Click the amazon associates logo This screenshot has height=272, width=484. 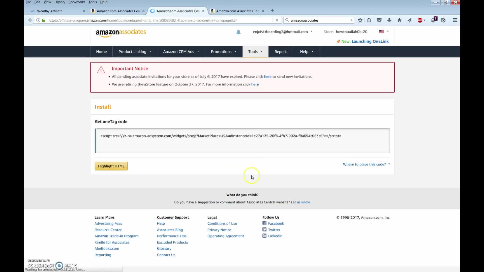tap(121, 33)
